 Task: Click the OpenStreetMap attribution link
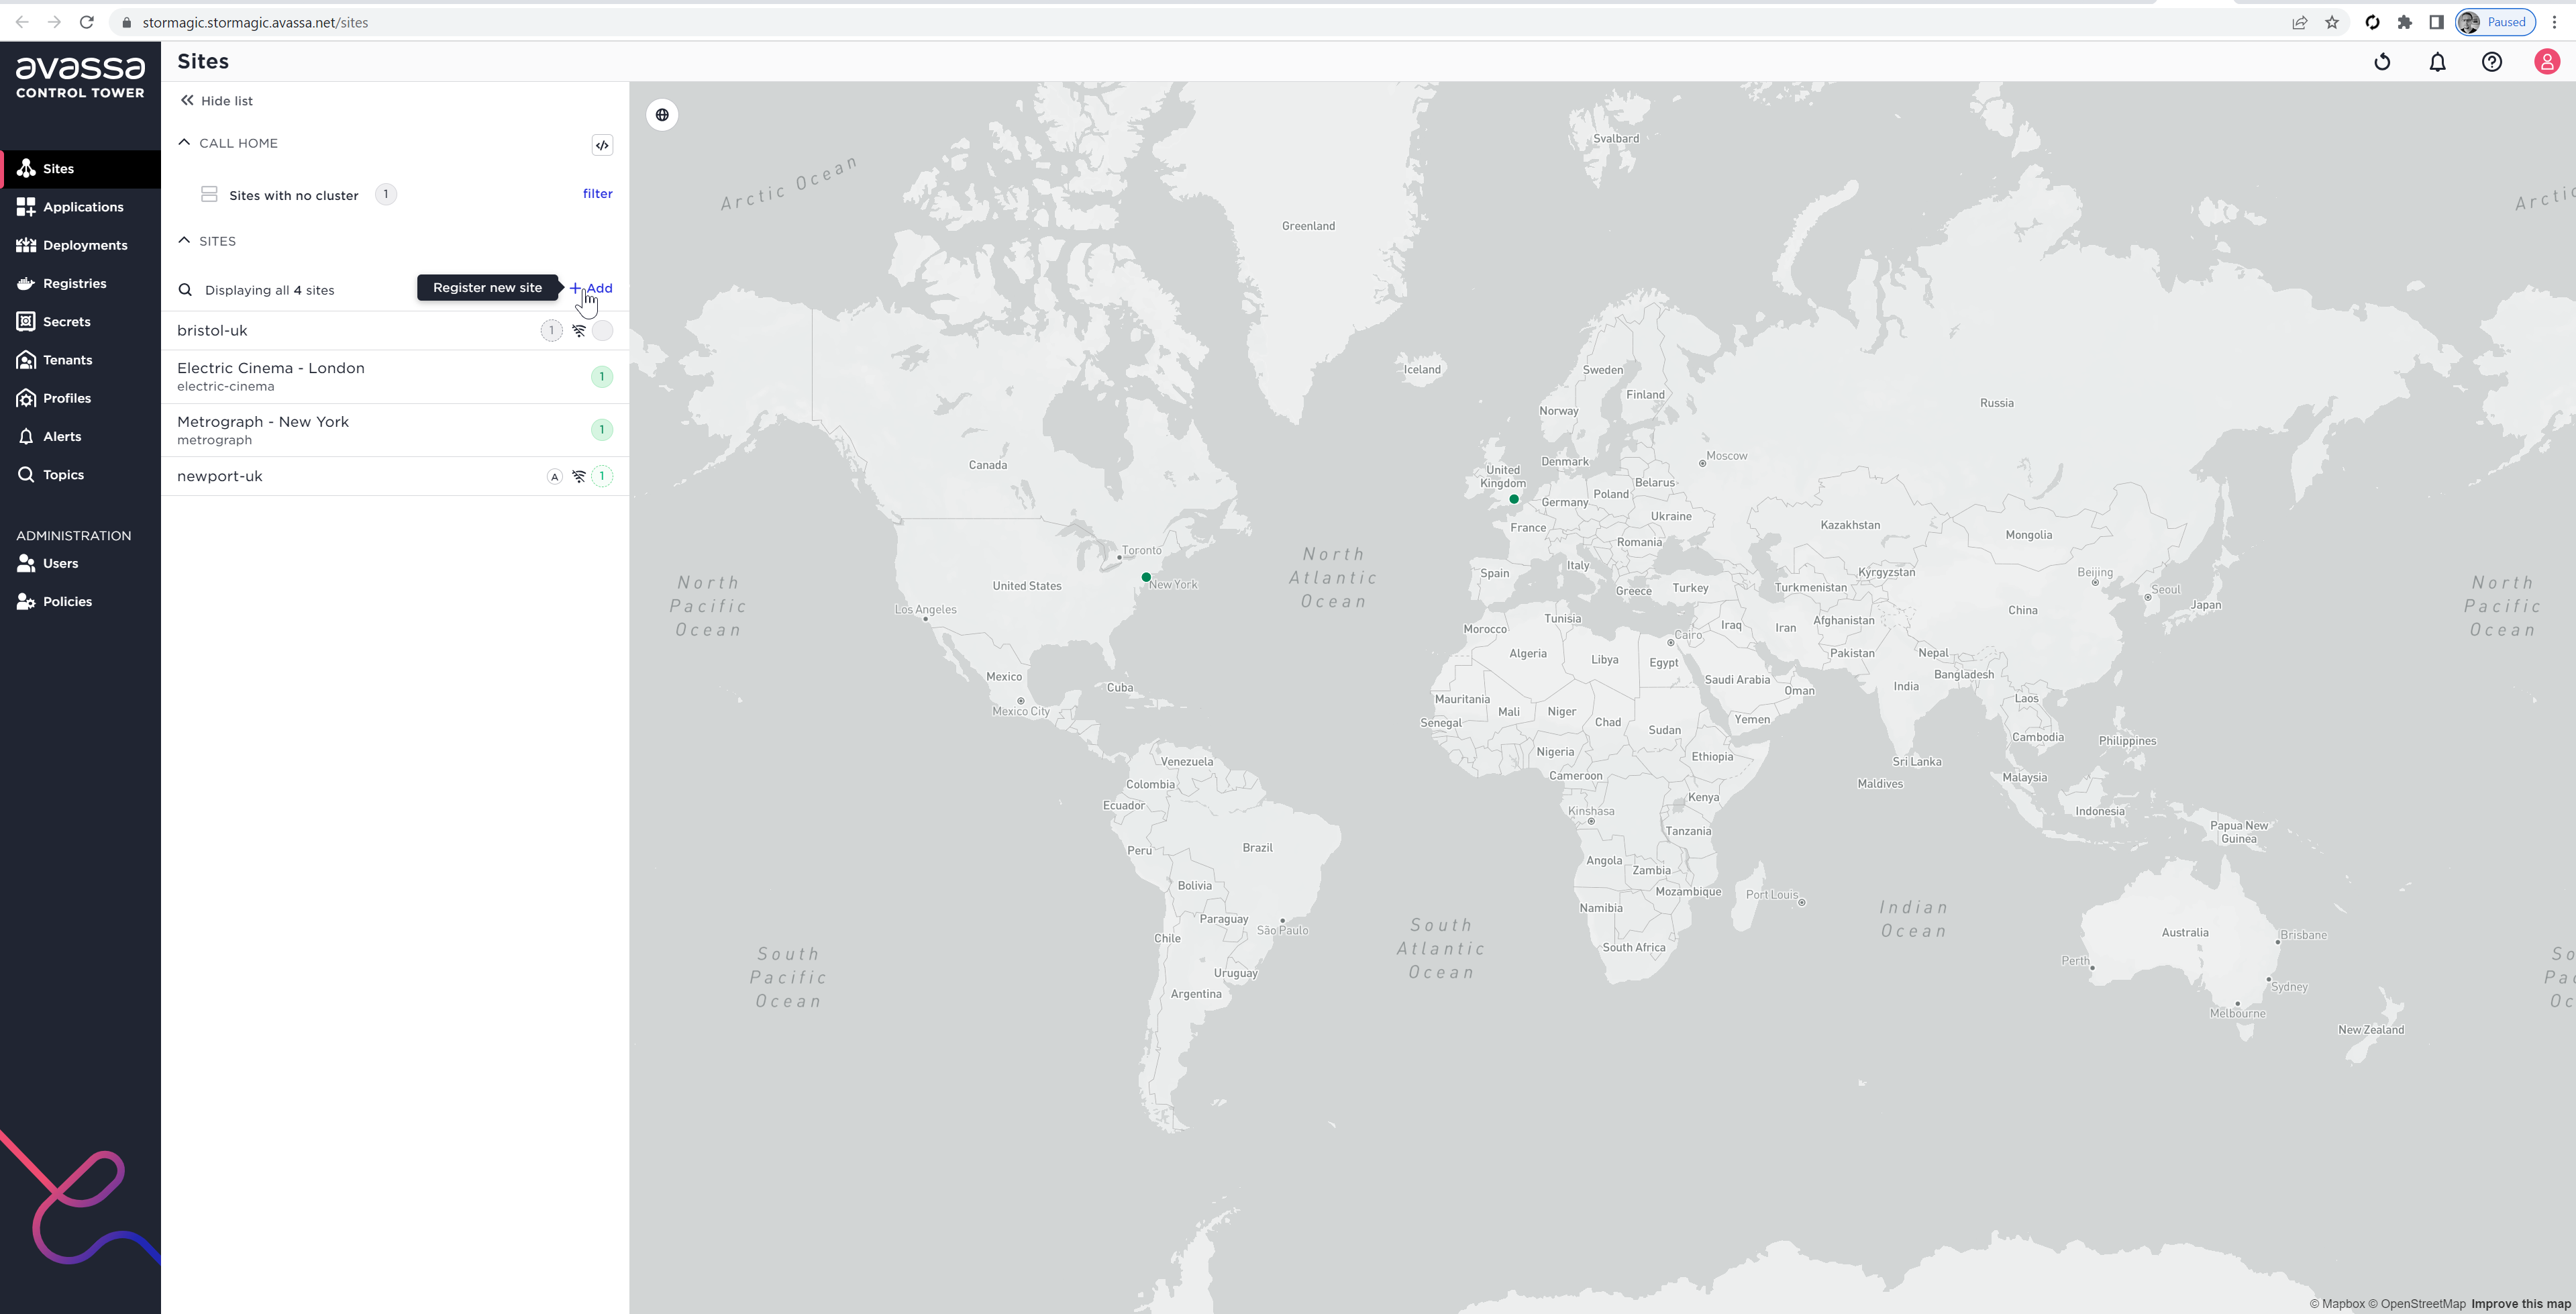pyautogui.click(x=2417, y=1304)
